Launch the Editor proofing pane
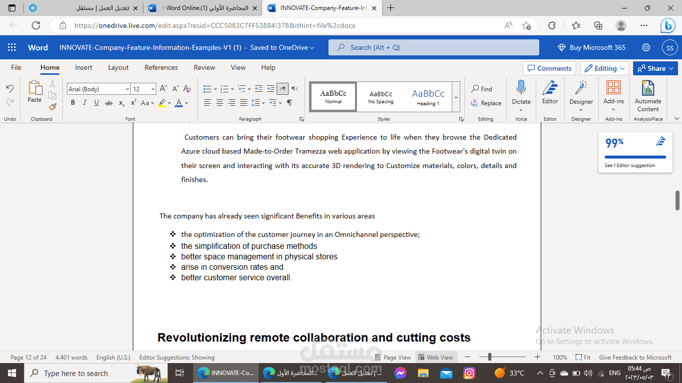 click(x=550, y=92)
